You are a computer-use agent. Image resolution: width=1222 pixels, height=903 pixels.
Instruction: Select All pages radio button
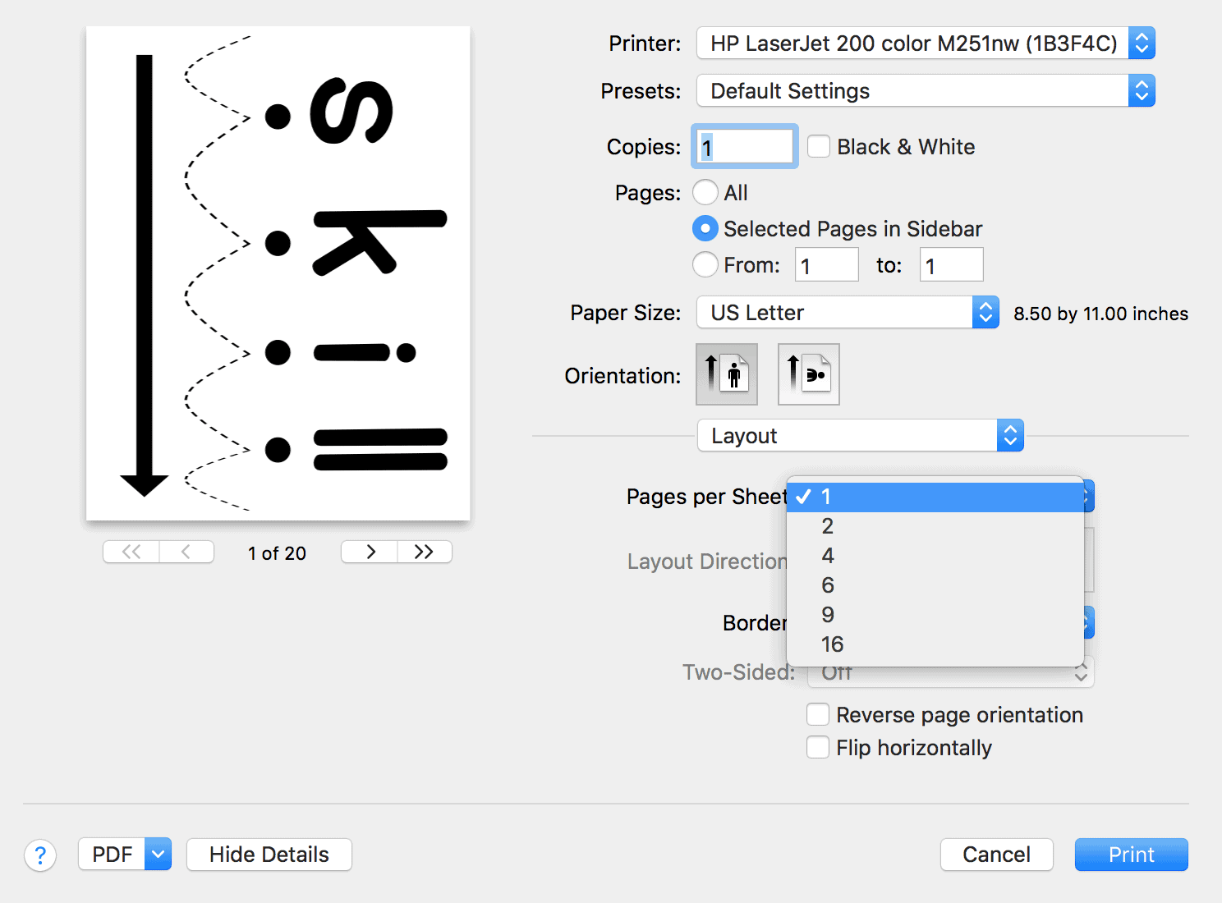point(705,193)
